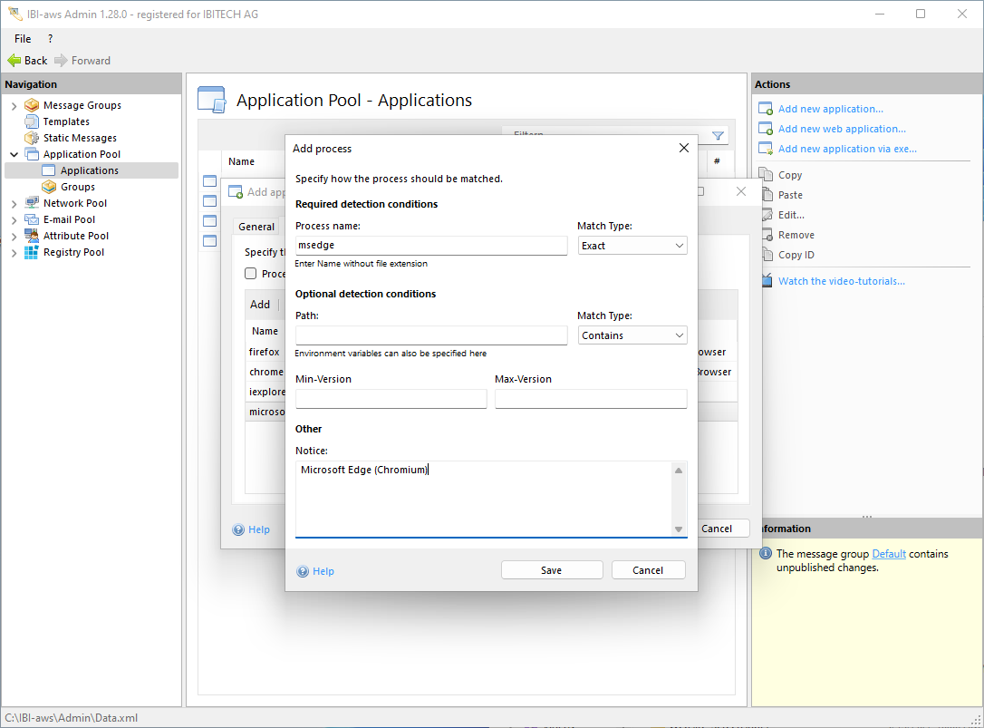Click into the Min-Version input field
The width and height of the screenshot is (984, 728).
pos(391,399)
